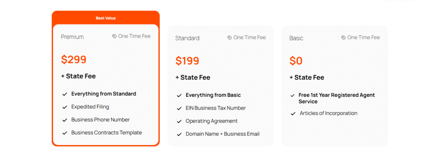Select the Basic plan title
The height and width of the screenshot is (159, 421).
(296, 38)
